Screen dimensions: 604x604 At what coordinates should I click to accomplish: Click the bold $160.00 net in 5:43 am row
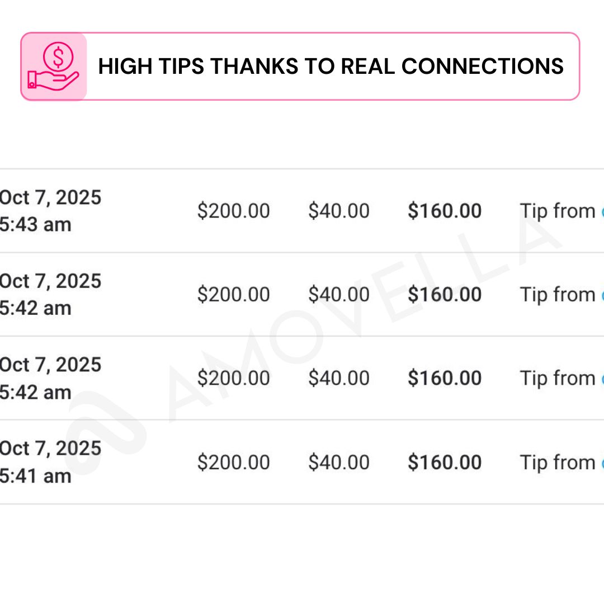tap(445, 211)
